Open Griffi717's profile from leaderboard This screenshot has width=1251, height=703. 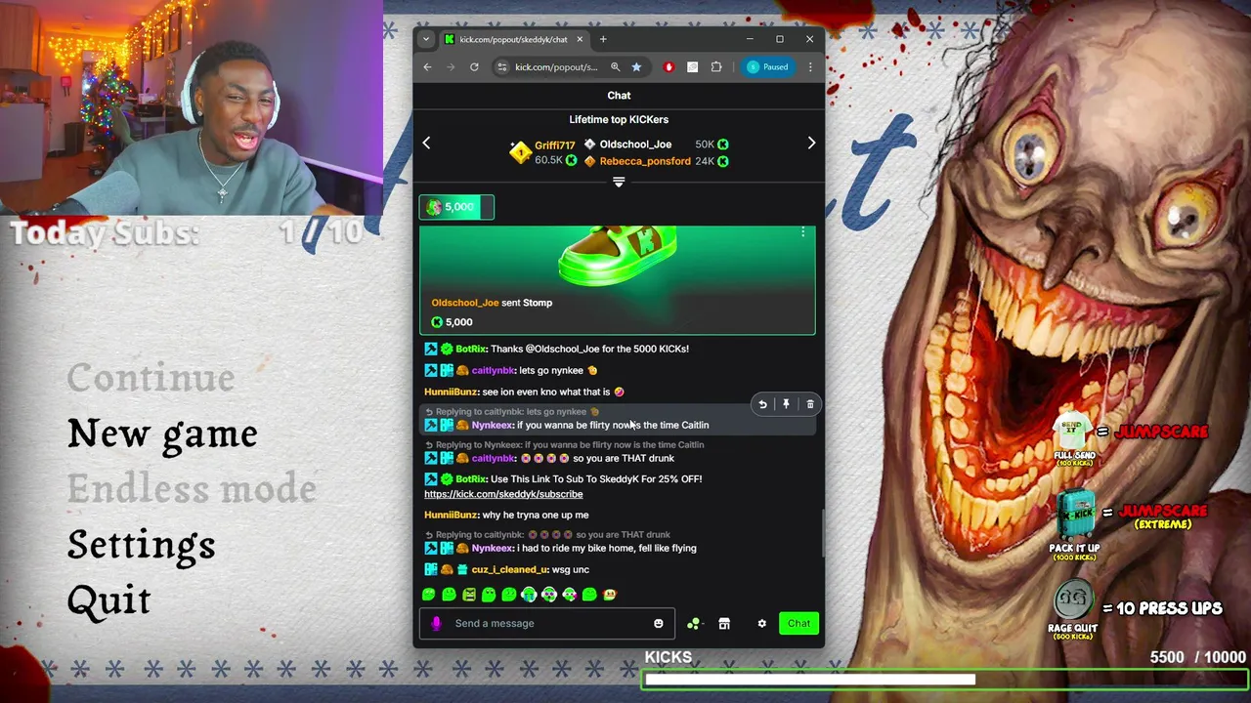(x=554, y=145)
